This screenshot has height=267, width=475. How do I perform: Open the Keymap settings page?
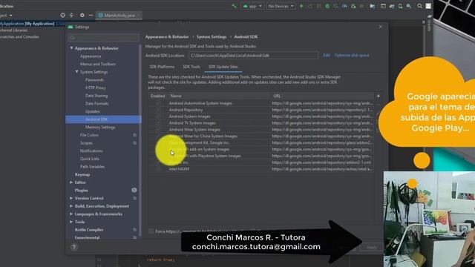[x=82, y=174]
